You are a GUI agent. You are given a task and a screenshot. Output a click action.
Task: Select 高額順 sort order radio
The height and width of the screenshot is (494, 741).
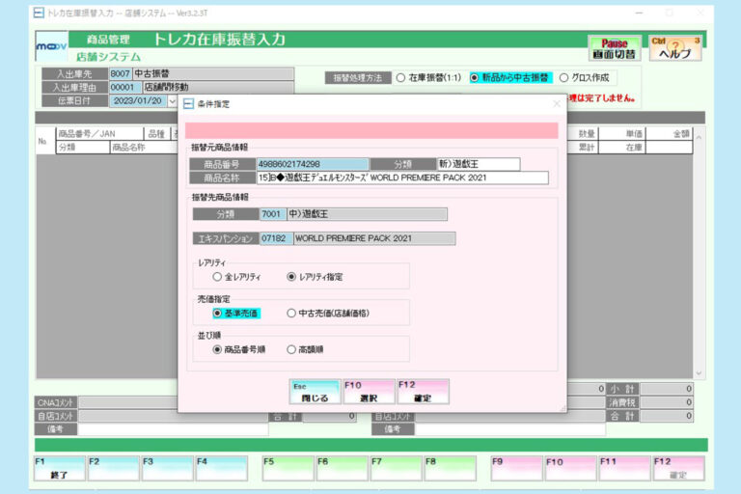305,349
